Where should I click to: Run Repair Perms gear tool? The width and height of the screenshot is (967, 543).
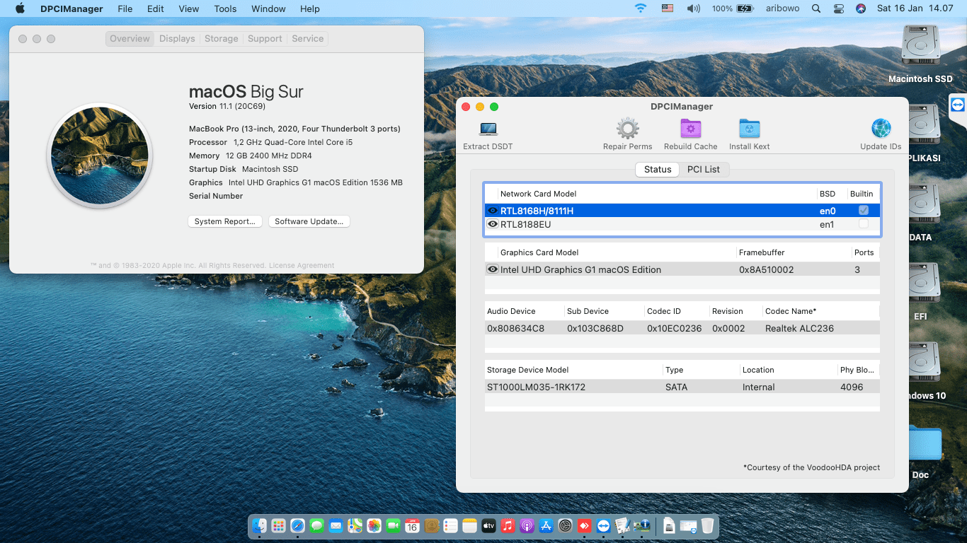pyautogui.click(x=627, y=129)
